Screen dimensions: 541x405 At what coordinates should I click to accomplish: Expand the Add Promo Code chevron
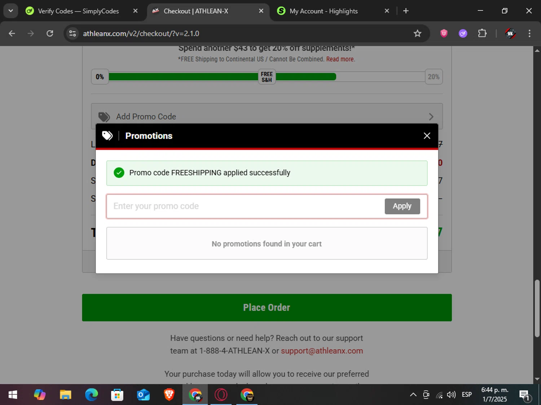[x=431, y=117]
